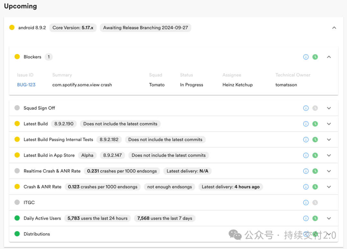This screenshot has width=347, height=249.
Task: Click clock icon in the 0.123 crashes row
Action: 315,187
